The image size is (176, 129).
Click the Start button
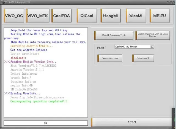click(x=132, y=122)
